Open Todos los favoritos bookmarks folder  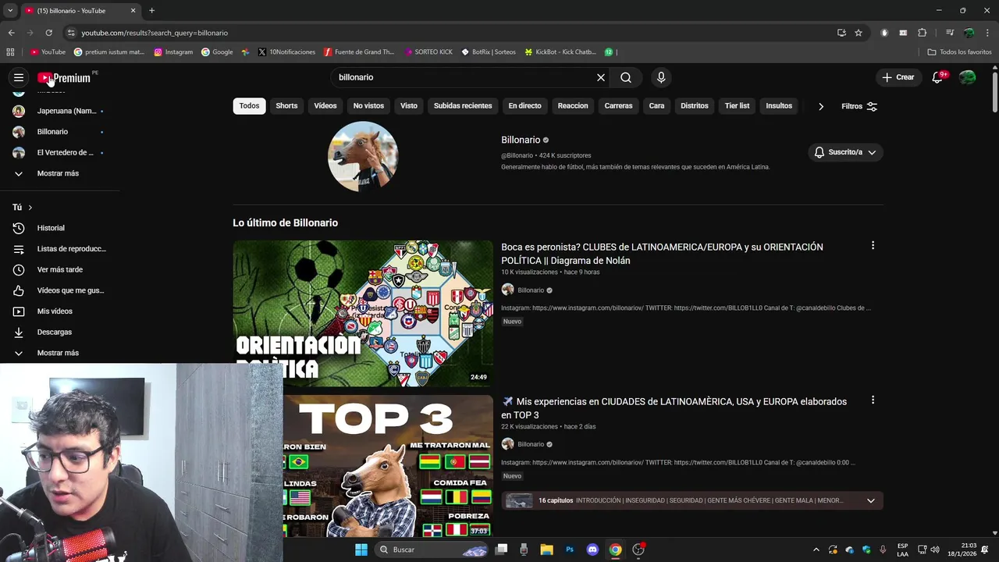pos(959,52)
